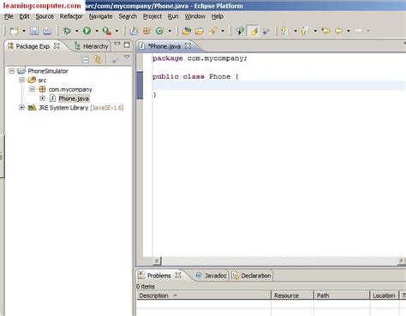
Task: Click the New Java Class icon
Action: 159,31
